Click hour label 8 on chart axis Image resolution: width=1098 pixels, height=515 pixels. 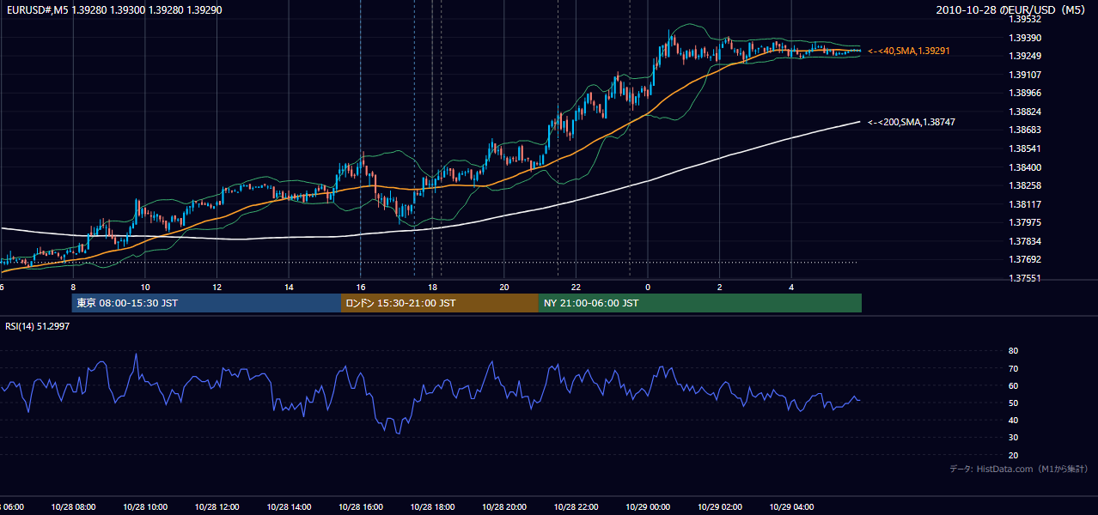[x=73, y=287]
